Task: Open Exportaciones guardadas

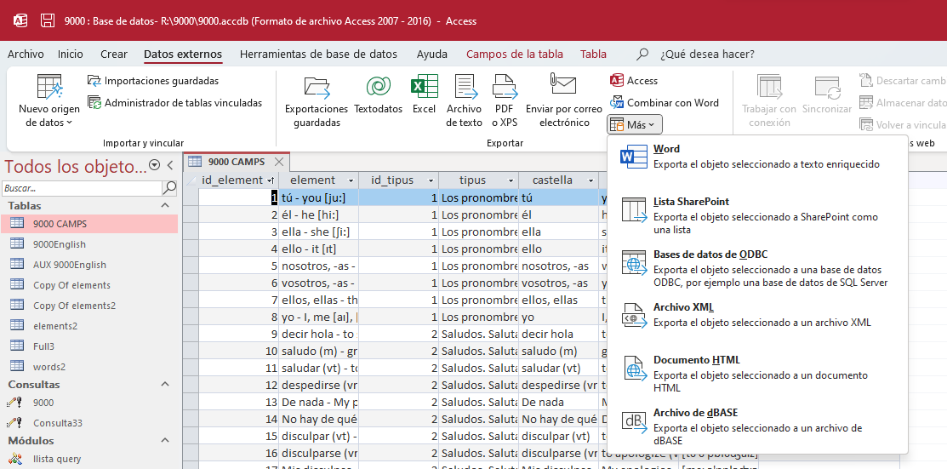Action: point(317,100)
